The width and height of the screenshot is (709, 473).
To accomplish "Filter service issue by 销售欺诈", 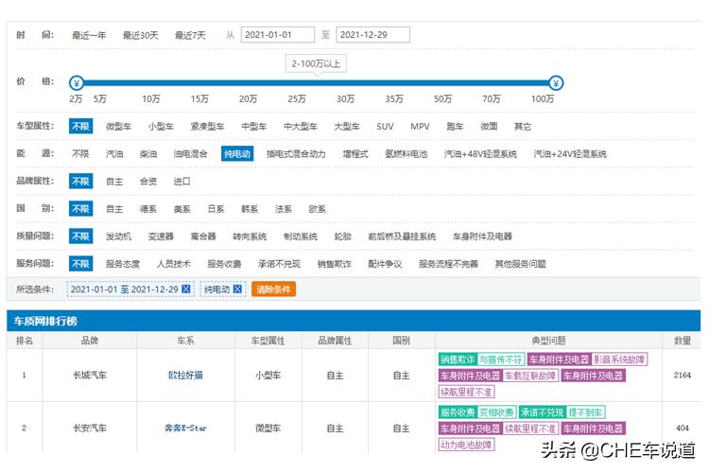I will (335, 264).
